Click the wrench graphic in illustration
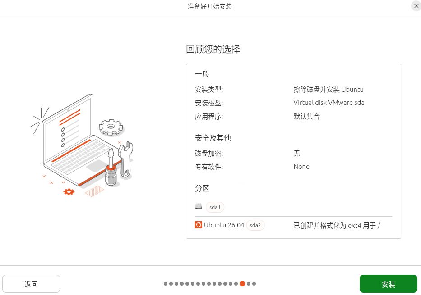The image size is (421, 295). coord(125,160)
